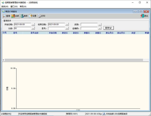
Task: Select the 过滤 filter tool
Action: (x=13, y=16)
